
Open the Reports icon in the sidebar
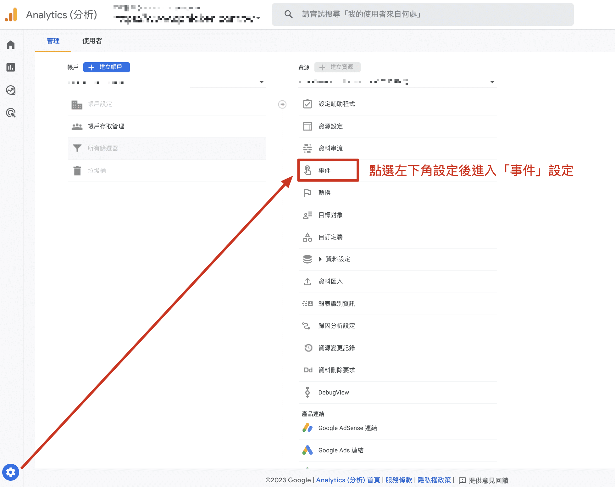11,67
